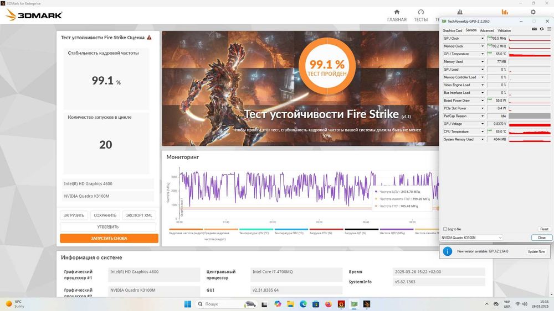Image resolution: width=554 pixels, height=311 pixels.
Task: Take a GPU-Z screenshot with the camera icon
Action: 534,29
